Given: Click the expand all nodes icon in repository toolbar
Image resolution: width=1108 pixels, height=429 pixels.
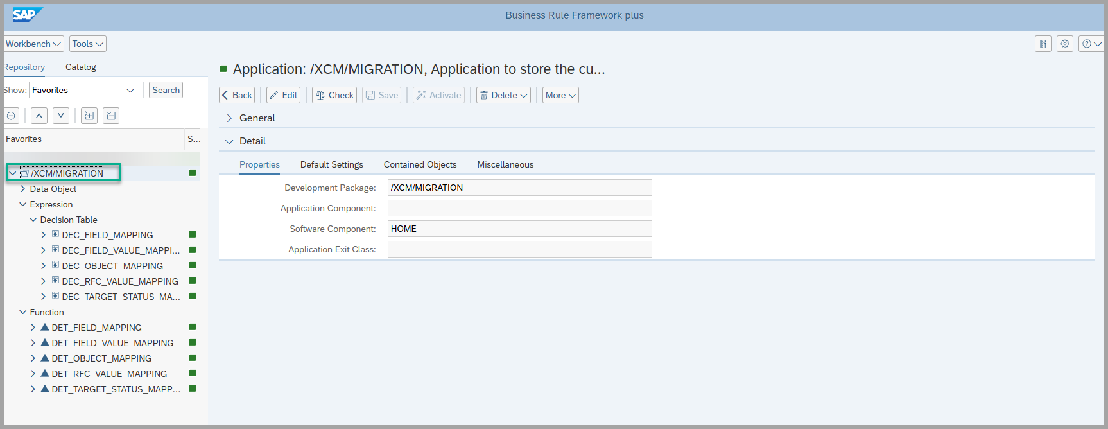Looking at the screenshot, I should click(x=89, y=116).
